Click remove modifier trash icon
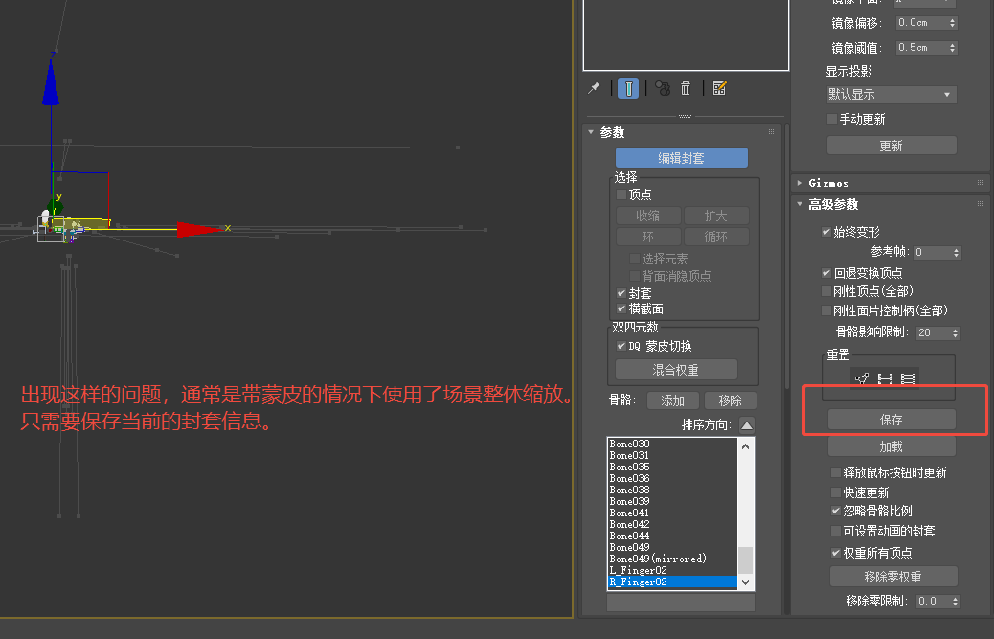 click(x=686, y=88)
